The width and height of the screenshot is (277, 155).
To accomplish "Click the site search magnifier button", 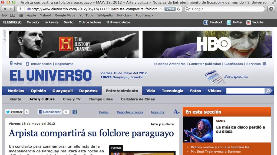I will (268, 91).
